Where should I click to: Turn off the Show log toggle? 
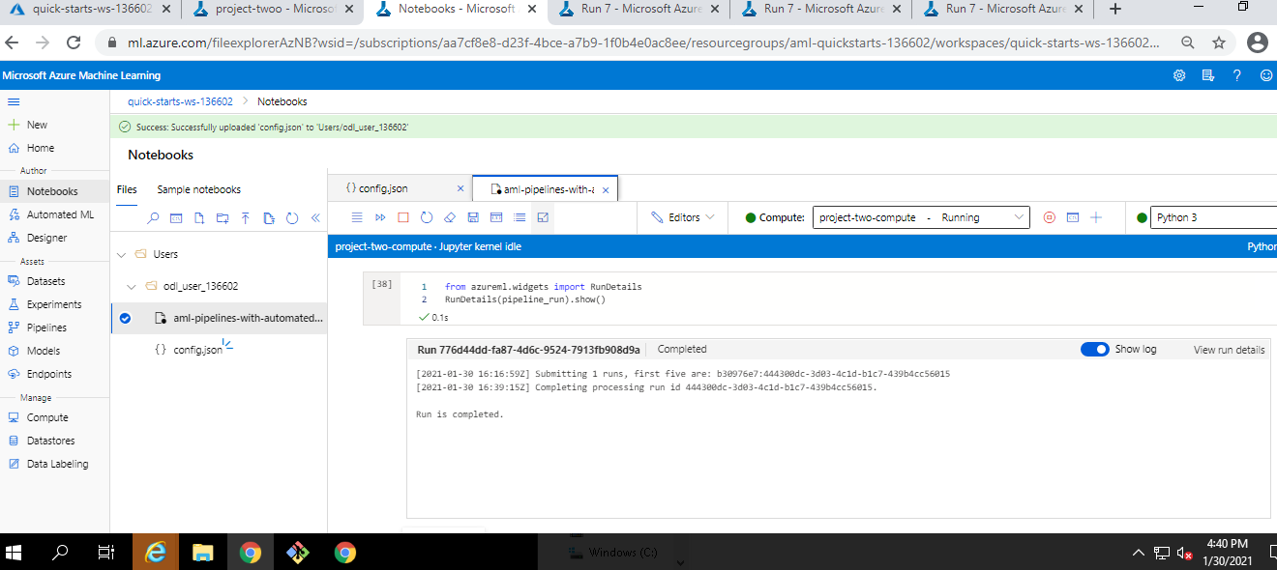(1095, 349)
